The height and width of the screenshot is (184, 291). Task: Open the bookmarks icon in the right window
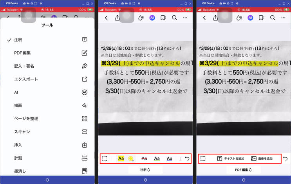[x=261, y=18]
